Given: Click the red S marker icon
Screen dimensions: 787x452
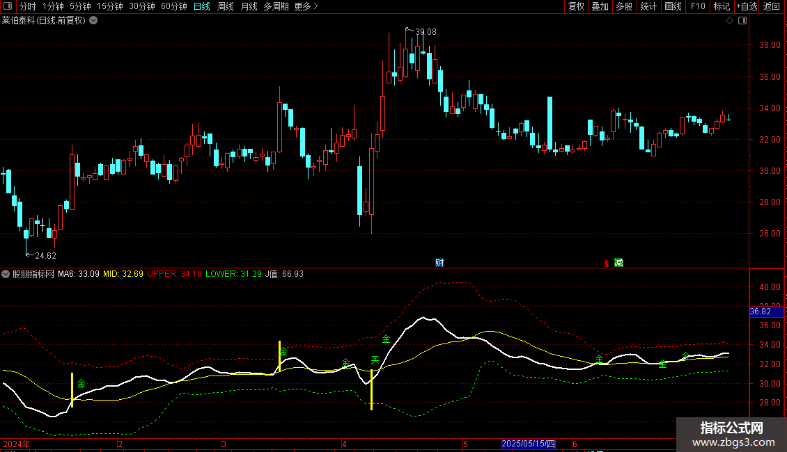Looking at the screenshot, I should pyautogui.click(x=607, y=263).
